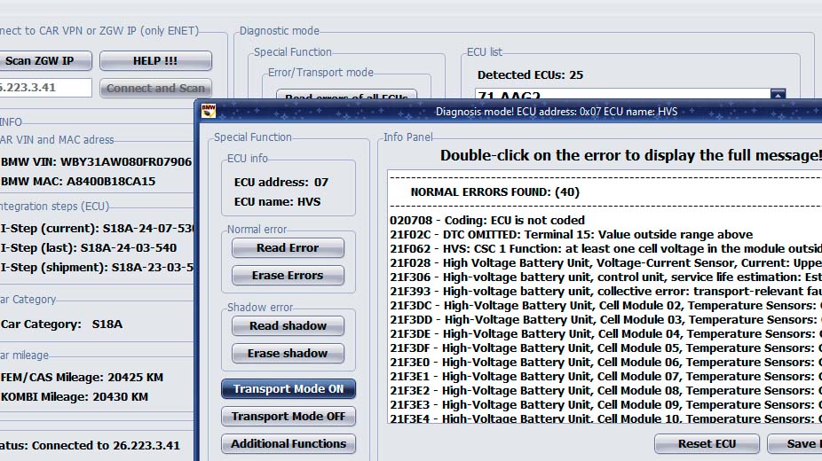
Task: Select error 21F028 Voltage-Current Sensor
Action: (605, 262)
